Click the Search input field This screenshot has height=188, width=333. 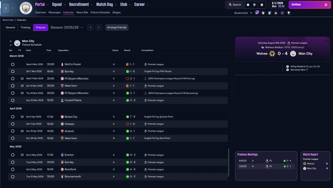[x=235, y=5]
